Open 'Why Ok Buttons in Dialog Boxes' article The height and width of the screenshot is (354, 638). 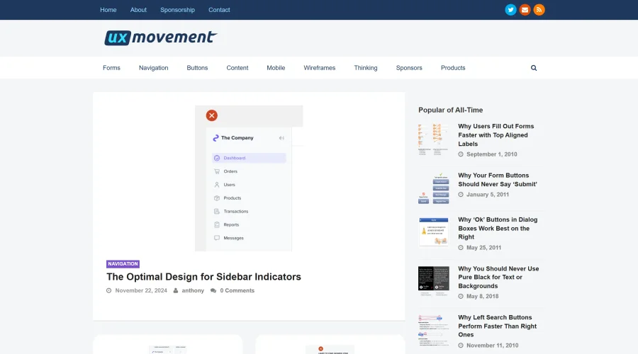(498, 228)
